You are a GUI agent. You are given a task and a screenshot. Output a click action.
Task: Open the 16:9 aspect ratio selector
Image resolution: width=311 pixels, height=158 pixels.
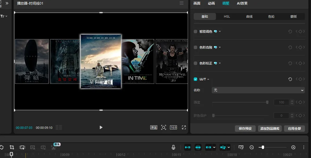point(173,128)
